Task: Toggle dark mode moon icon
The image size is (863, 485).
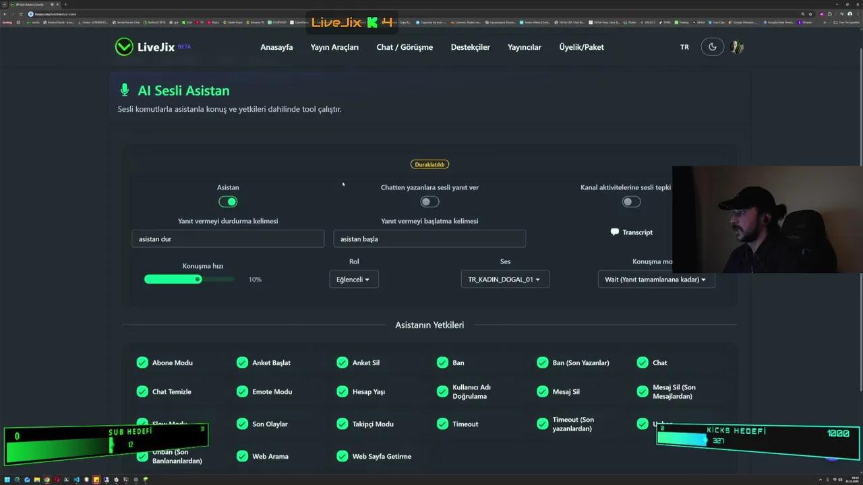Action: point(713,47)
